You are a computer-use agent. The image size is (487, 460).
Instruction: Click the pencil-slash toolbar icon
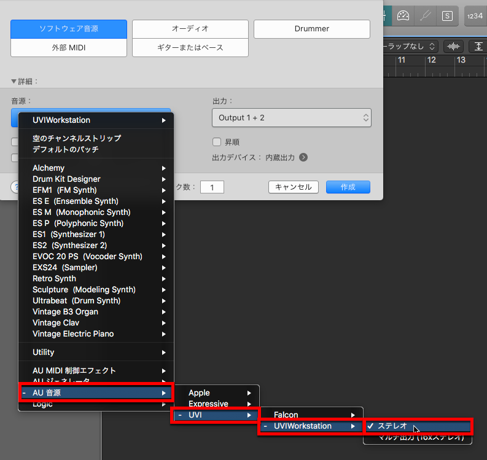[425, 15]
